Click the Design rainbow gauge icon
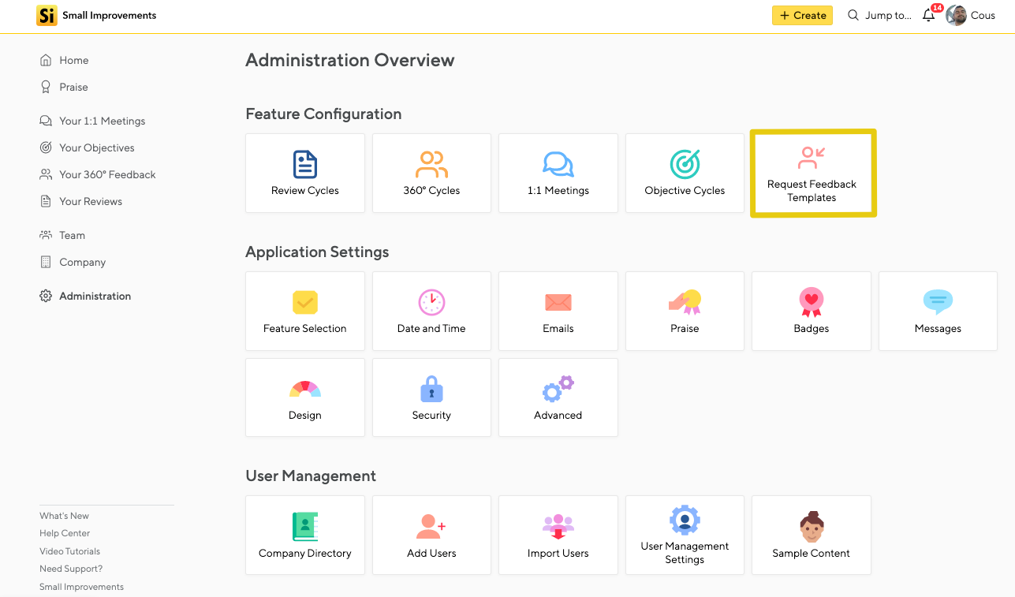The width and height of the screenshot is (1015, 597). pyautogui.click(x=305, y=389)
